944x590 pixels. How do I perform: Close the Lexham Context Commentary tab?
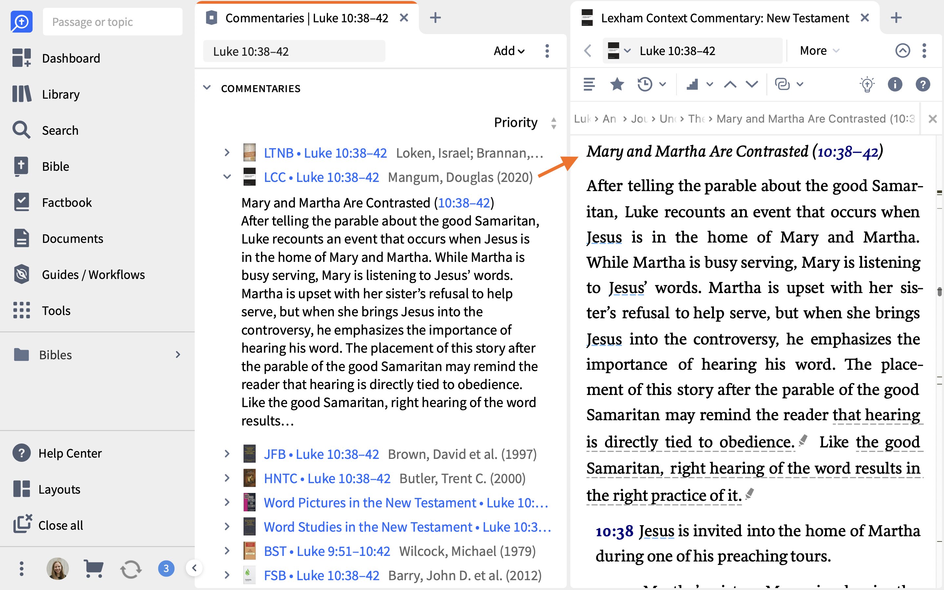(865, 18)
